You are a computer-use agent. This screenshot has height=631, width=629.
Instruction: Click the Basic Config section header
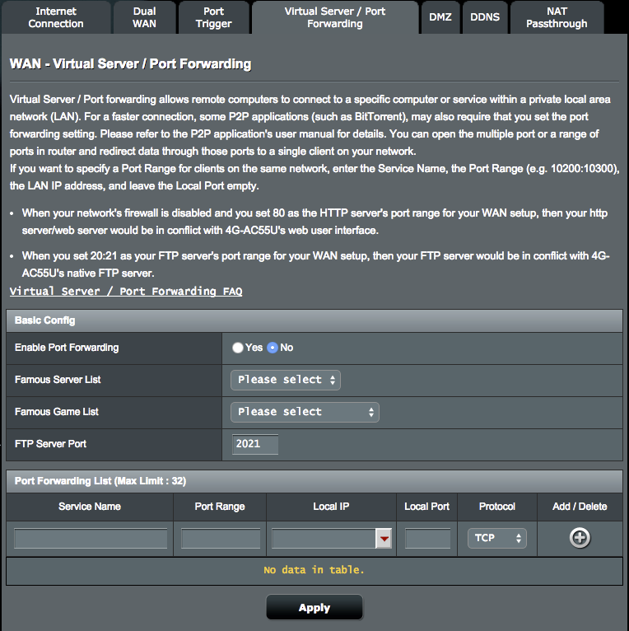(314, 320)
